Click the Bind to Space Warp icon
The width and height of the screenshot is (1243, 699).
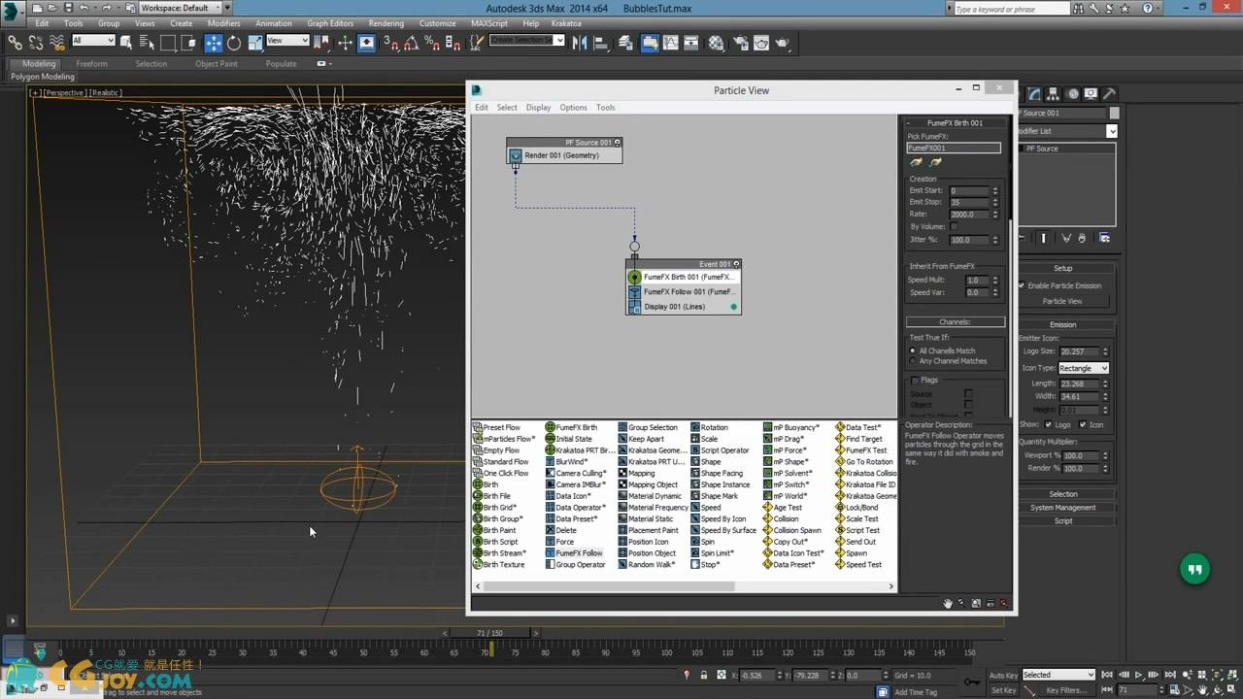56,43
